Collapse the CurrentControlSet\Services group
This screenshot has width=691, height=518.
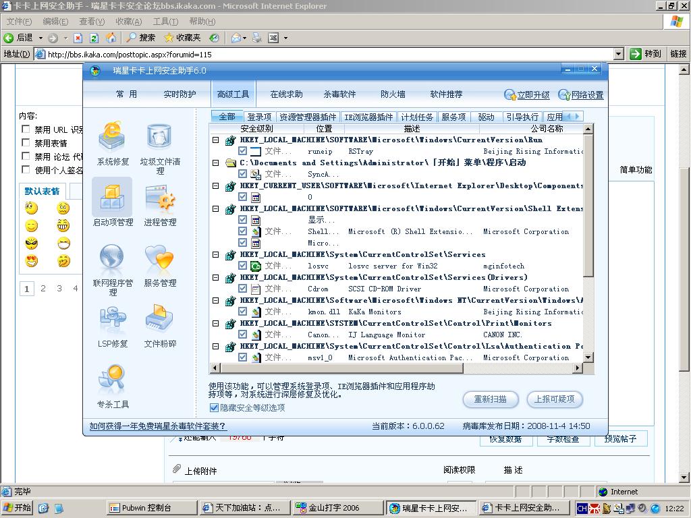tap(216, 254)
